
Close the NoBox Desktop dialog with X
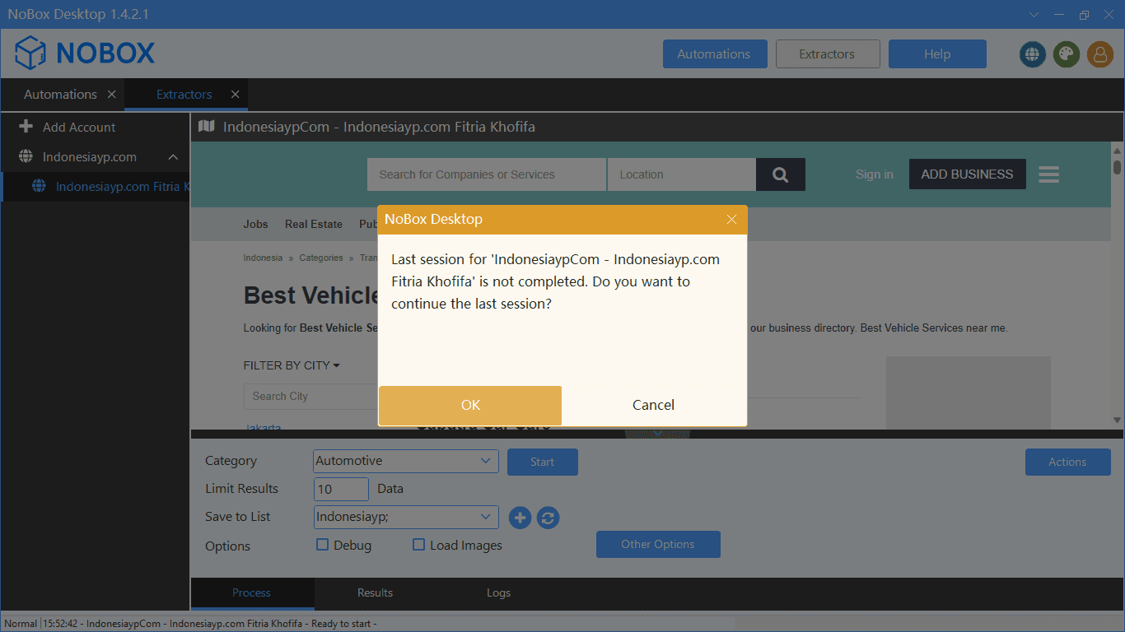pyautogui.click(x=731, y=220)
